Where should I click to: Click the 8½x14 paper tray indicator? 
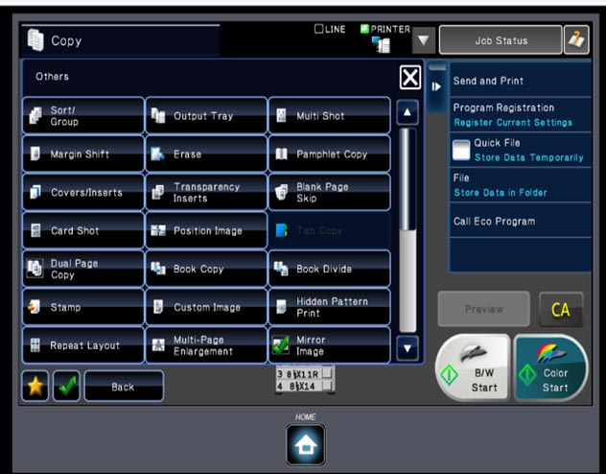click(304, 386)
